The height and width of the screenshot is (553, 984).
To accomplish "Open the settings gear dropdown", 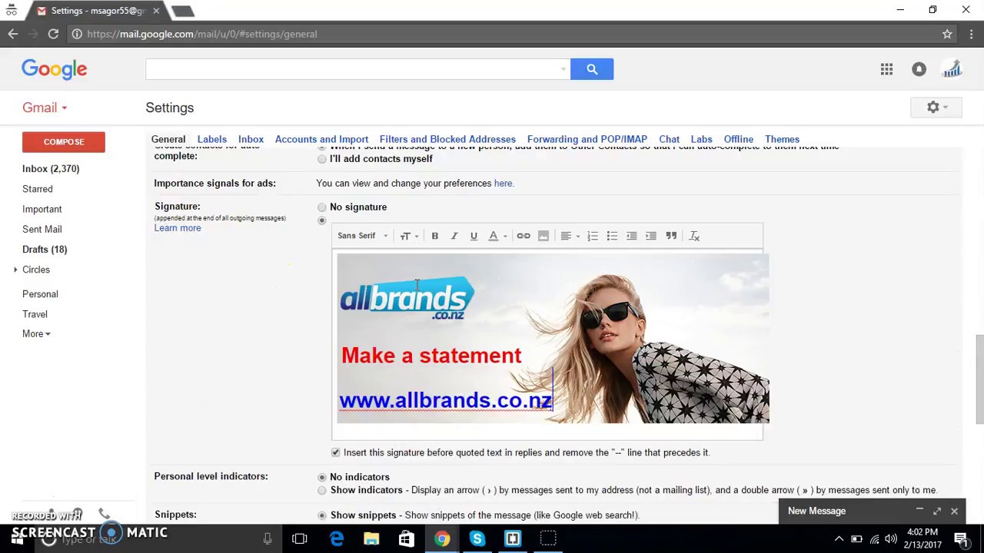I will (x=936, y=108).
